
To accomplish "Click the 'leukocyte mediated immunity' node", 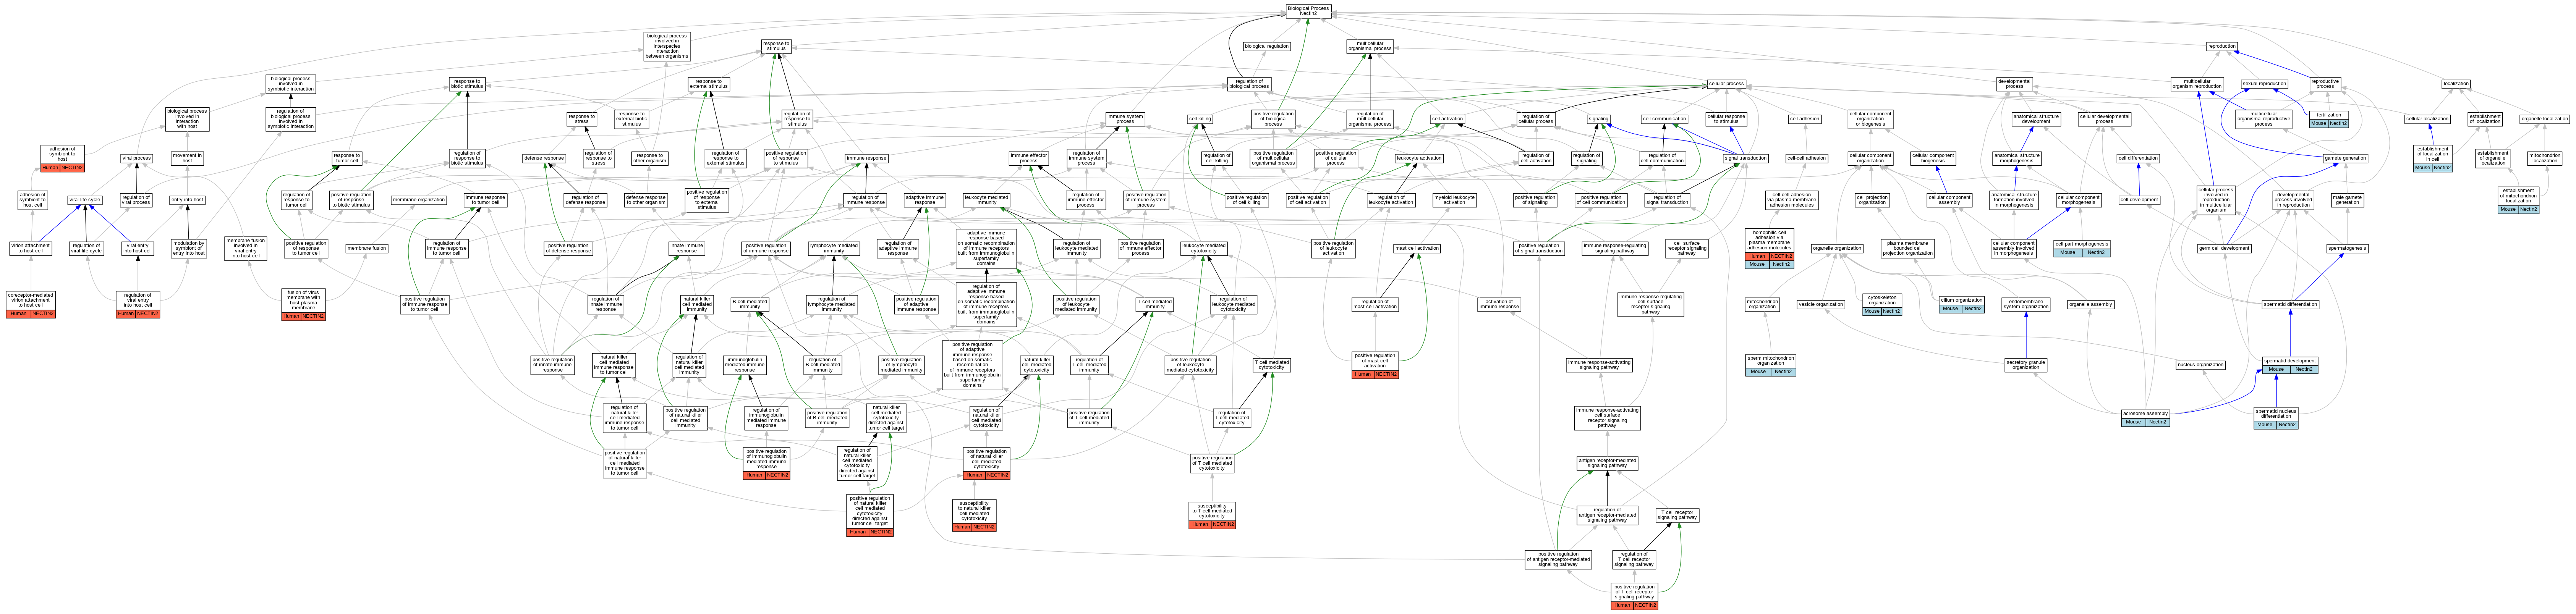I will point(987,200).
